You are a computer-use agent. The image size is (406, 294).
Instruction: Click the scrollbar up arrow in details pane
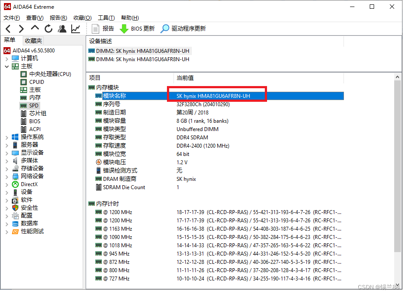(x=397, y=77)
